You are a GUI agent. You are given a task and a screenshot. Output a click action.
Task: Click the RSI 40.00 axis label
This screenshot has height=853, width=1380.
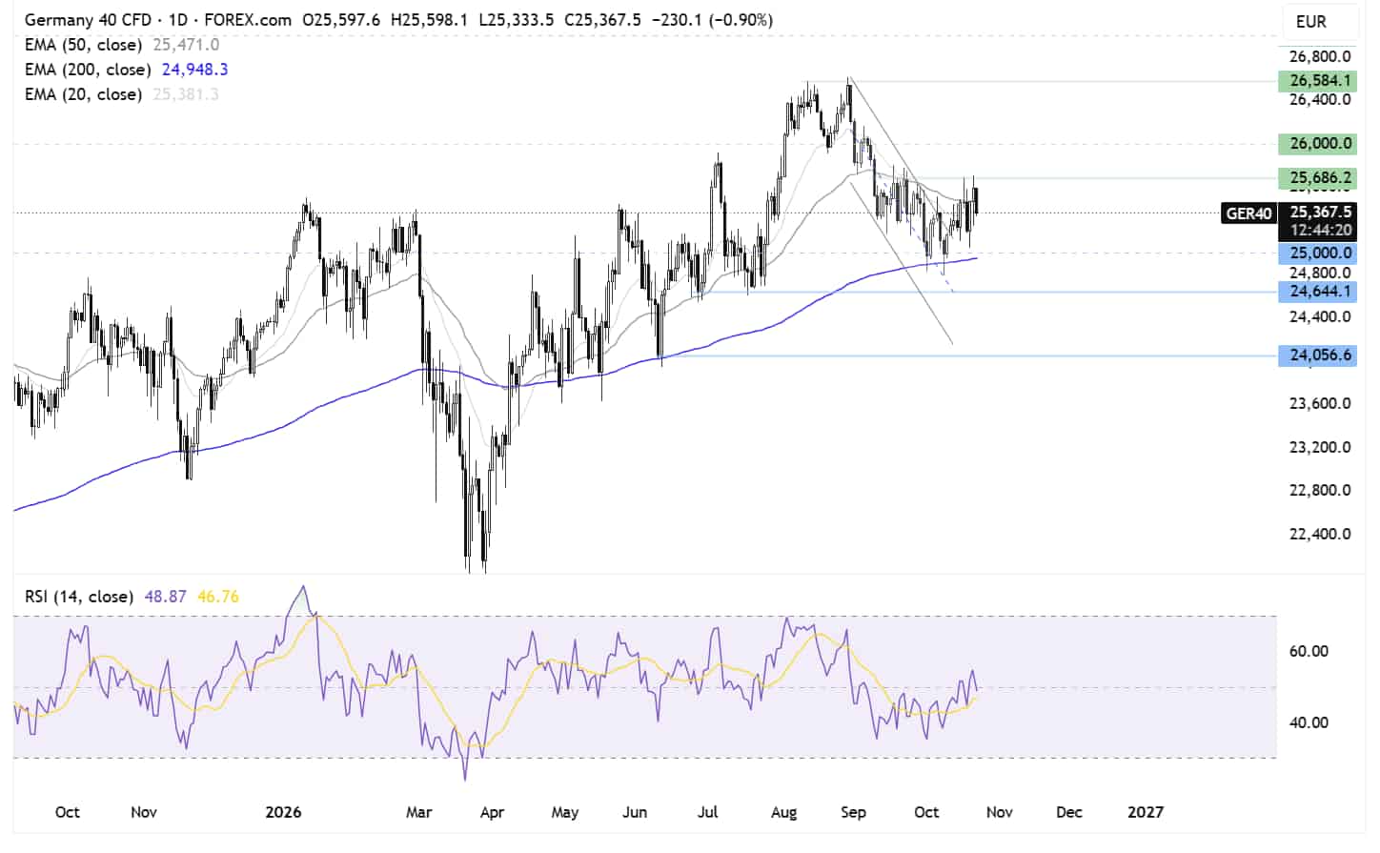[x=1309, y=722]
